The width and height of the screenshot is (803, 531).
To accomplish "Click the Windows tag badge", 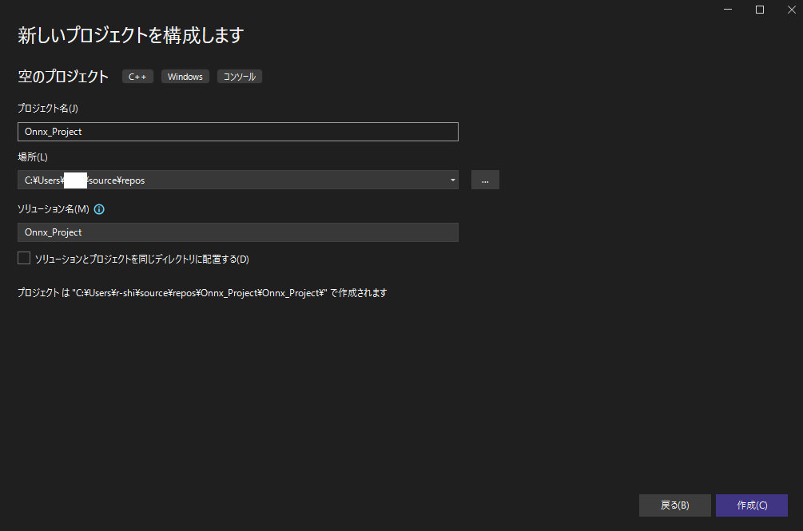I will 185,77.
